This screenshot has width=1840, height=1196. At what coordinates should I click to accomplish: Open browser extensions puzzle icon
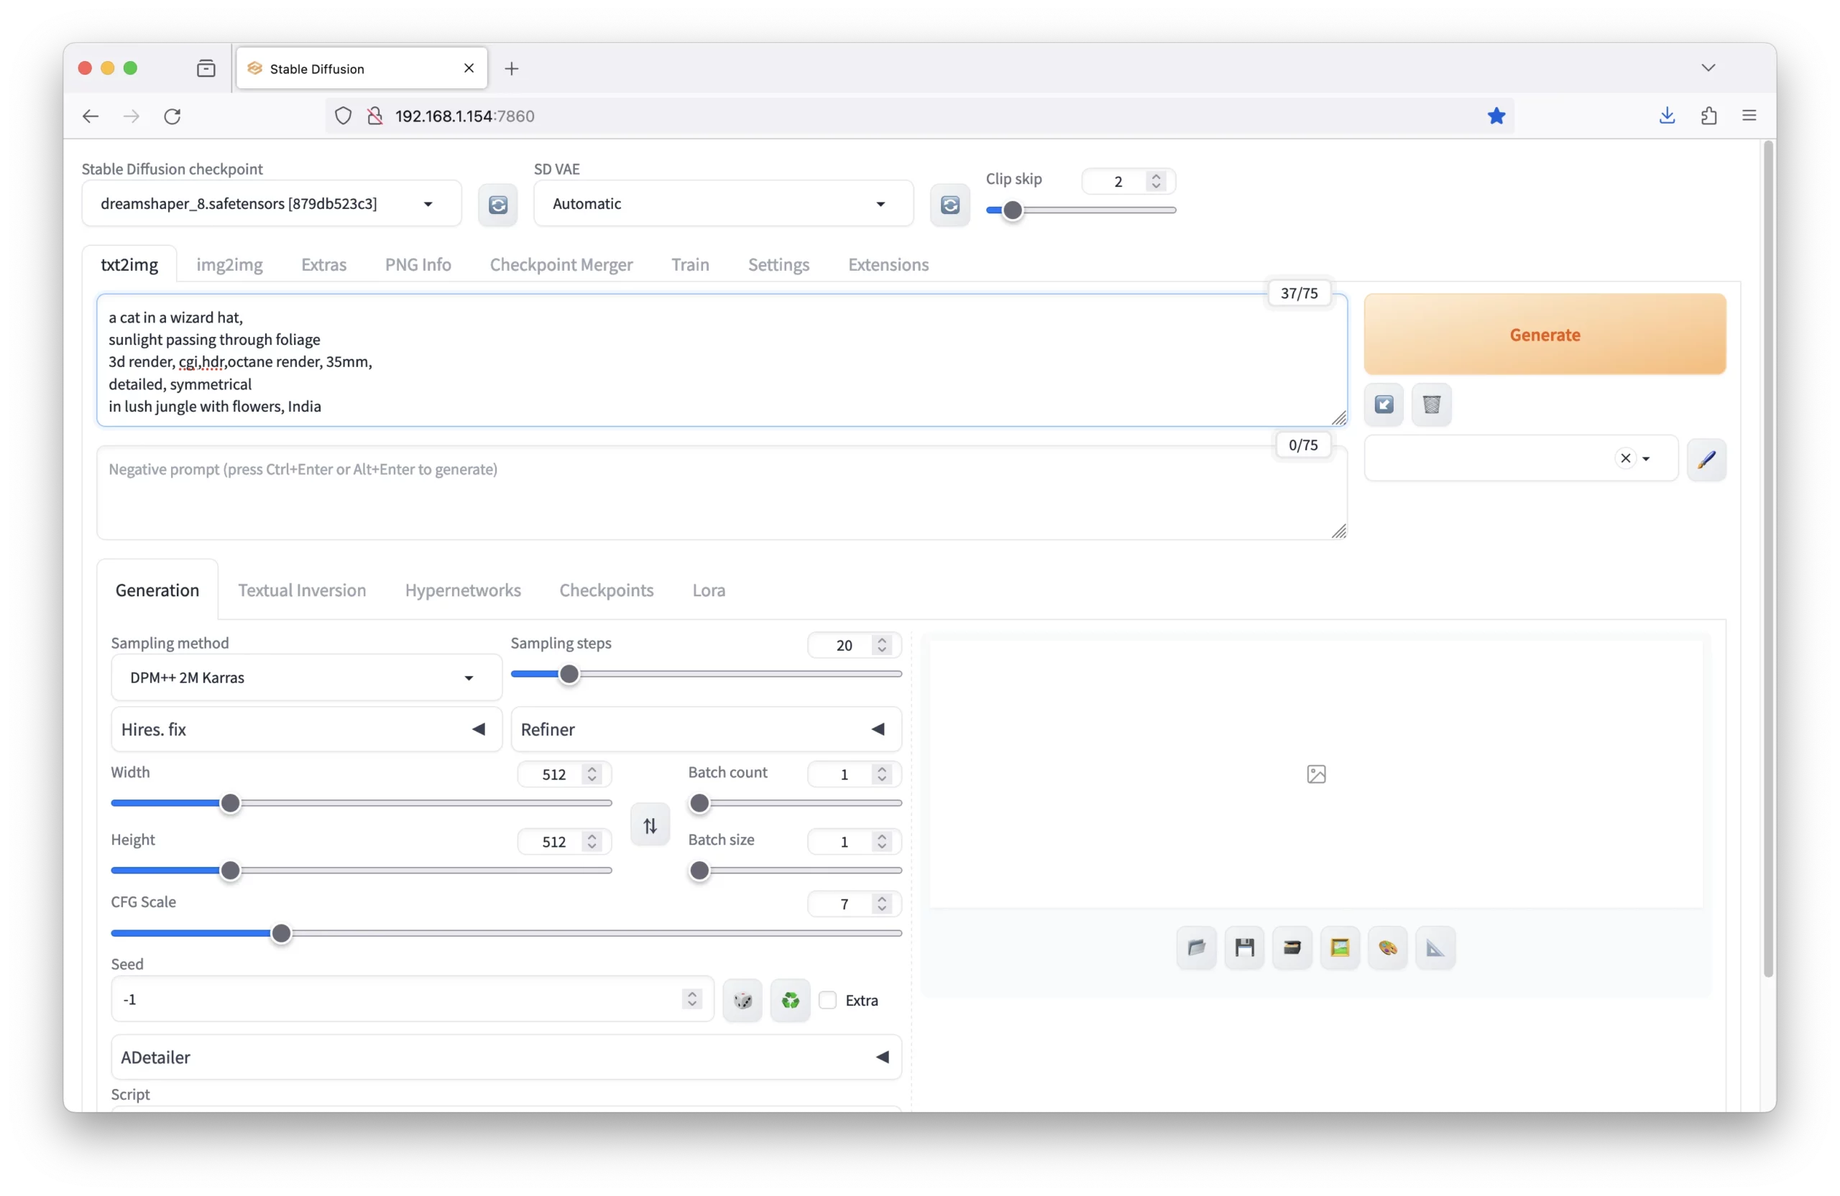point(1708,116)
